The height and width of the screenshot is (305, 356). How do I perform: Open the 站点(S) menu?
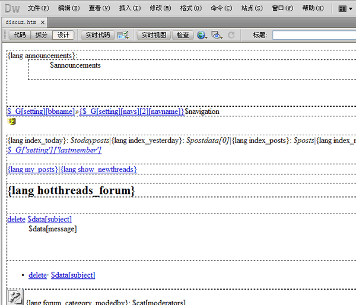click(252, 9)
